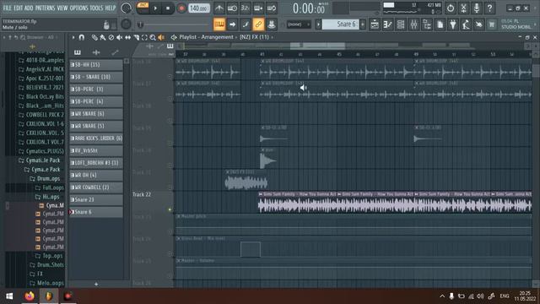
Task: Click the main pitch slider
Action: 172,24
